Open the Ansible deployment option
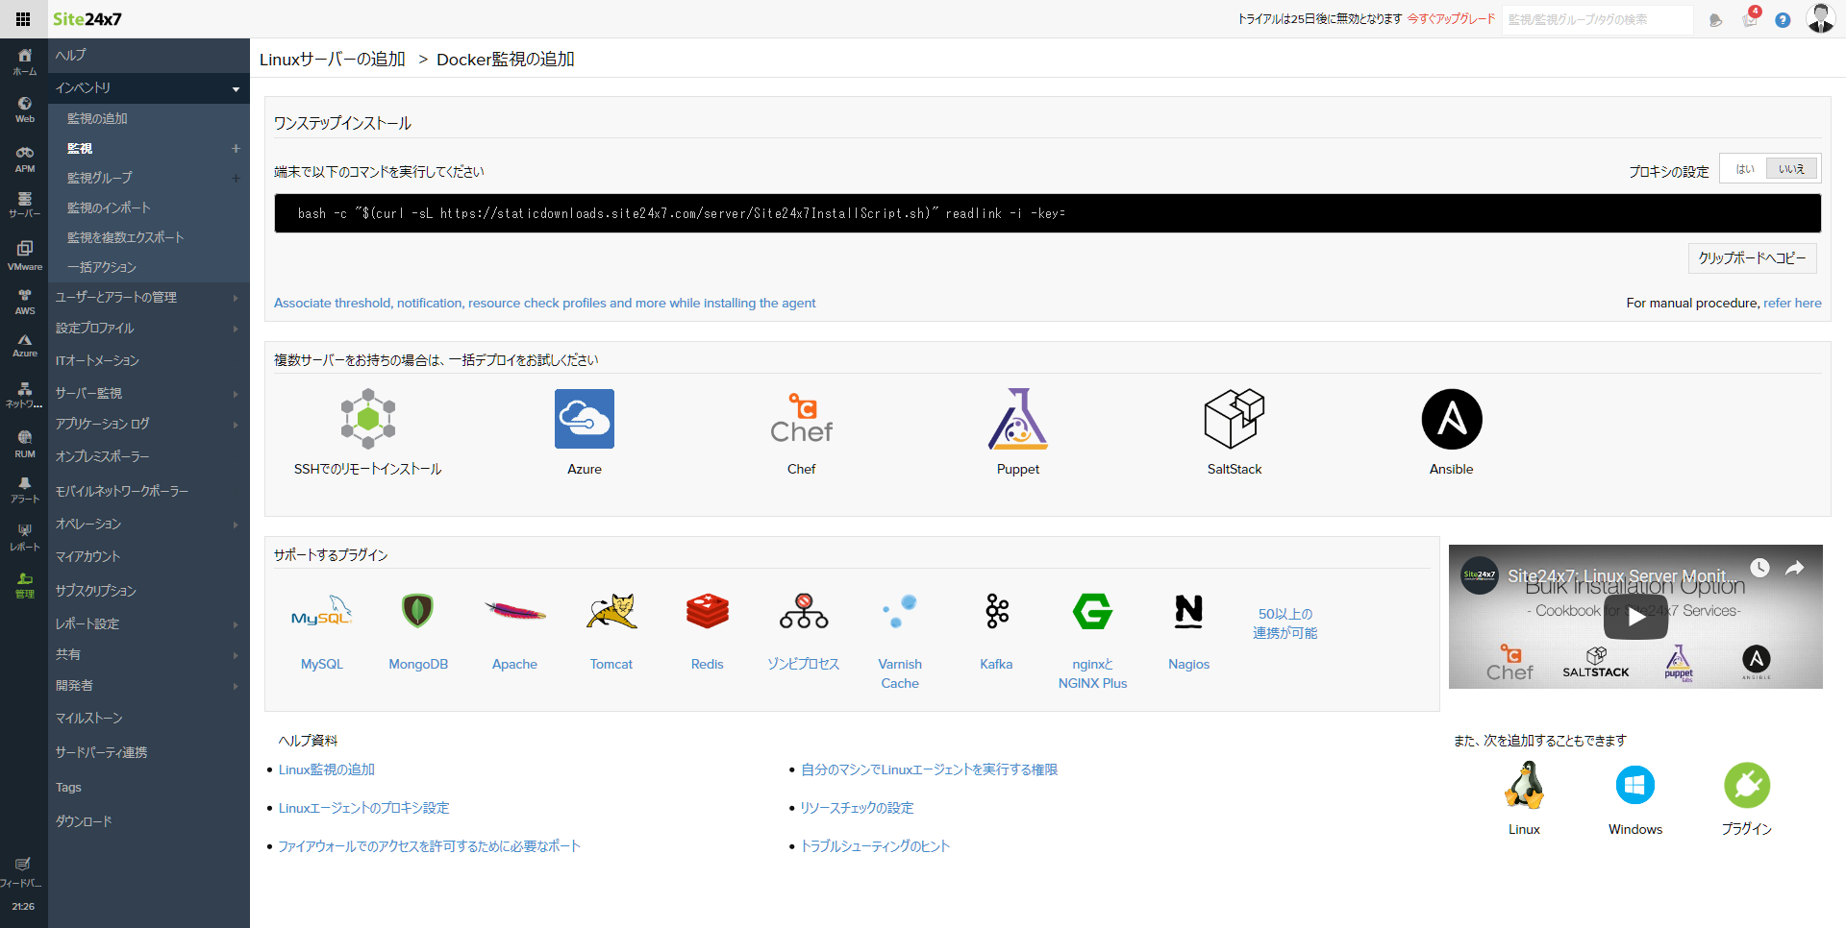Screen dimensions: 1846x928 coord(1451,430)
